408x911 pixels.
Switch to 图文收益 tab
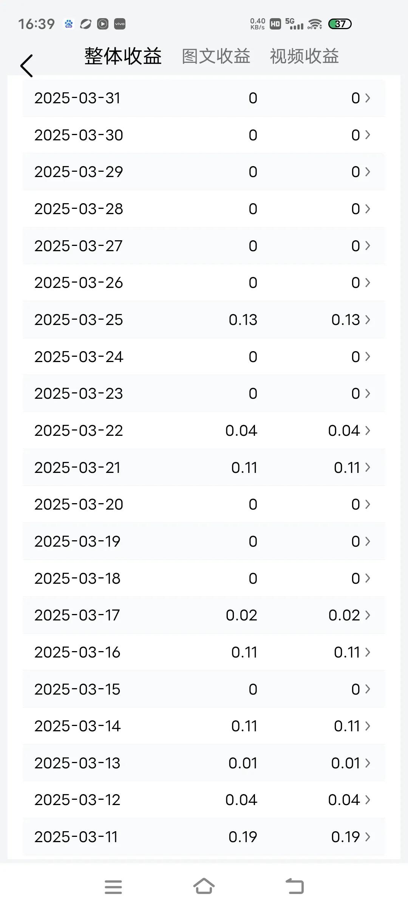point(216,56)
